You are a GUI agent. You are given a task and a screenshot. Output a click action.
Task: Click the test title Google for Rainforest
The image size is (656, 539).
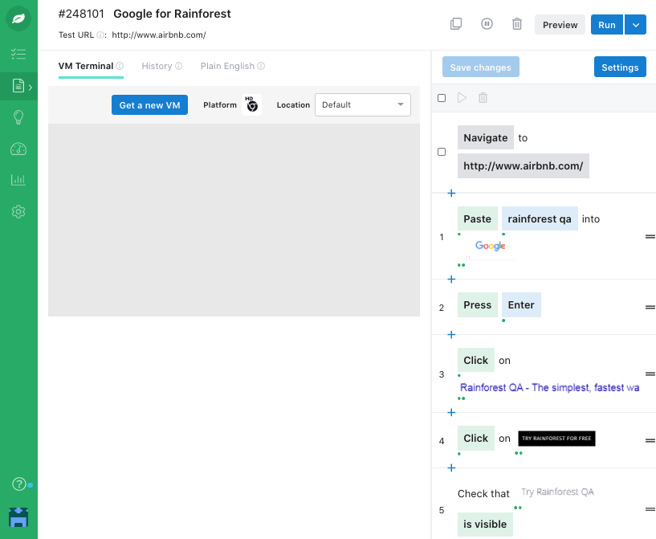click(x=172, y=14)
